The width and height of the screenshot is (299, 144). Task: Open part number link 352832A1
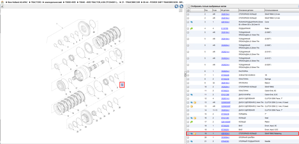(x=225, y=110)
